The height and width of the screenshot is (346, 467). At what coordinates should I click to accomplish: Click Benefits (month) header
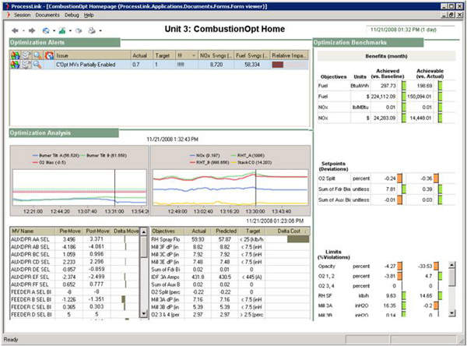pyautogui.click(x=386, y=56)
